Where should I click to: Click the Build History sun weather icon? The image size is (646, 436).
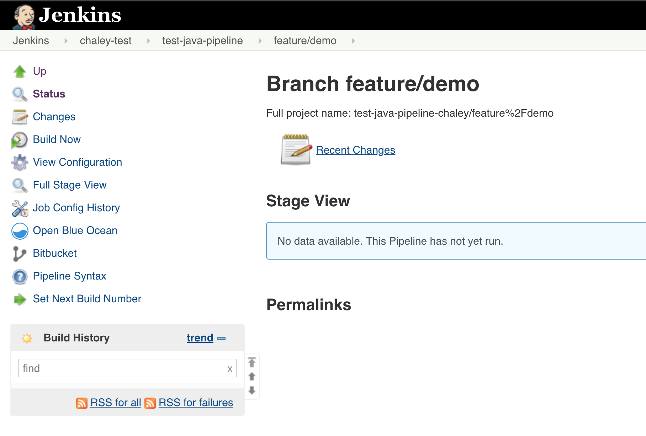pyautogui.click(x=27, y=338)
